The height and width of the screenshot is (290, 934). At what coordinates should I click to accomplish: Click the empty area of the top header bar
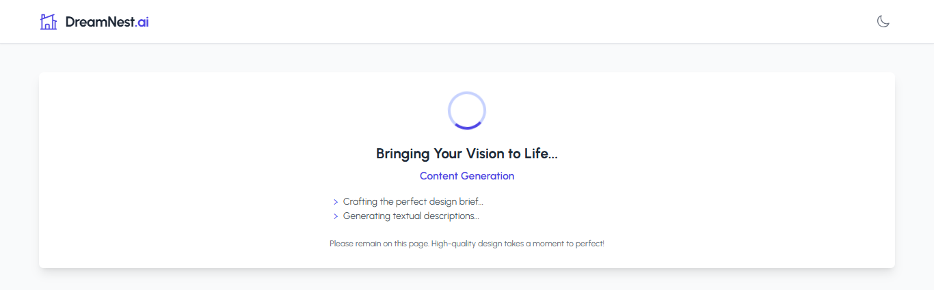[x=479, y=22]
